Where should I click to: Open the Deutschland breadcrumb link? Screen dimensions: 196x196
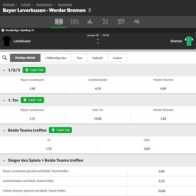[x=44, y=5]
